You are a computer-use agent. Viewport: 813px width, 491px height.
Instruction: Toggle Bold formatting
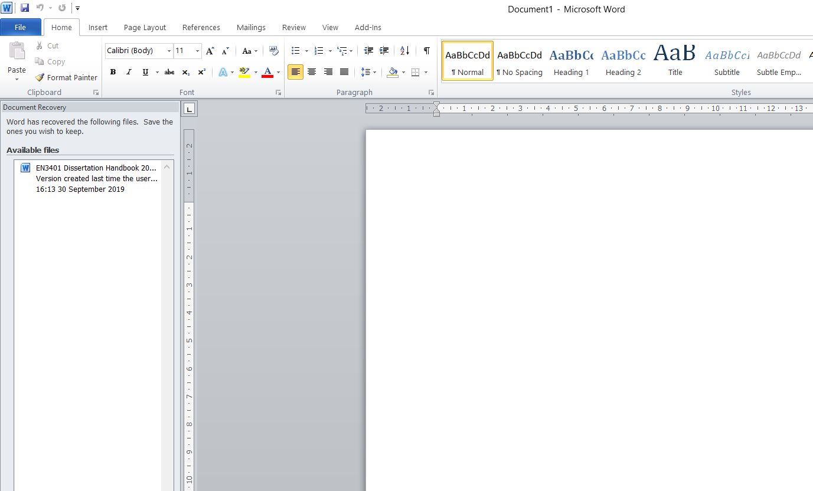[x=113, y=72]
